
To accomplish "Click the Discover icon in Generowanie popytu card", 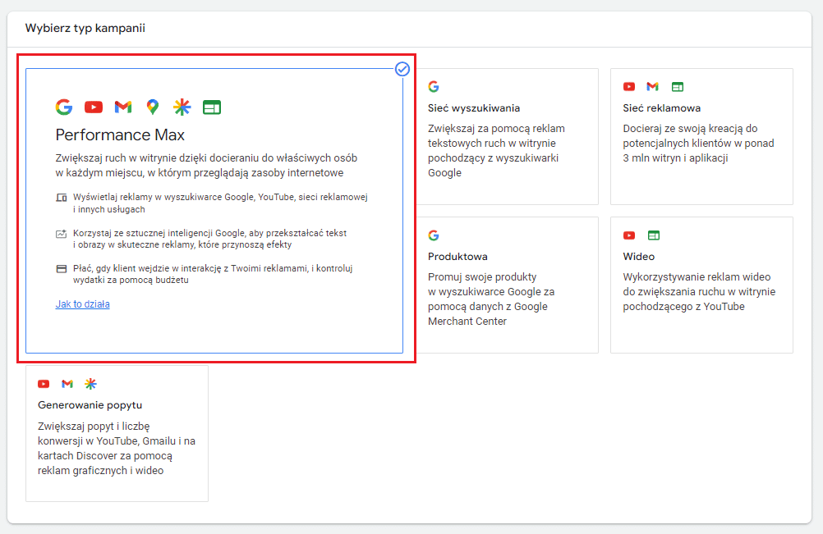I will click(x=91, y=384).
